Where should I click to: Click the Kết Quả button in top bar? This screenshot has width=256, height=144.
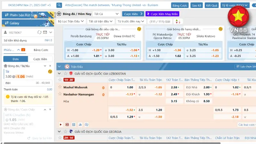click(x=212, y=5)
